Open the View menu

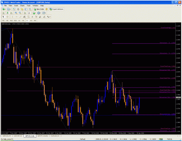[x=10, y=6]
